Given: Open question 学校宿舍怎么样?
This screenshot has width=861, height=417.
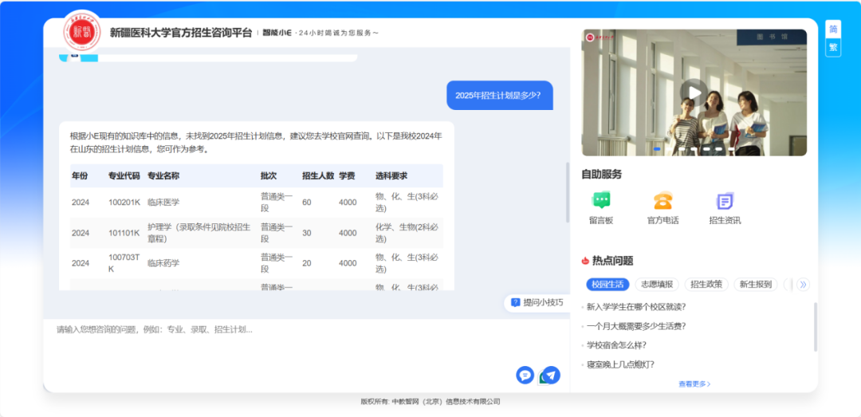Looking at the screenshot, I should (x=616, y=345).
